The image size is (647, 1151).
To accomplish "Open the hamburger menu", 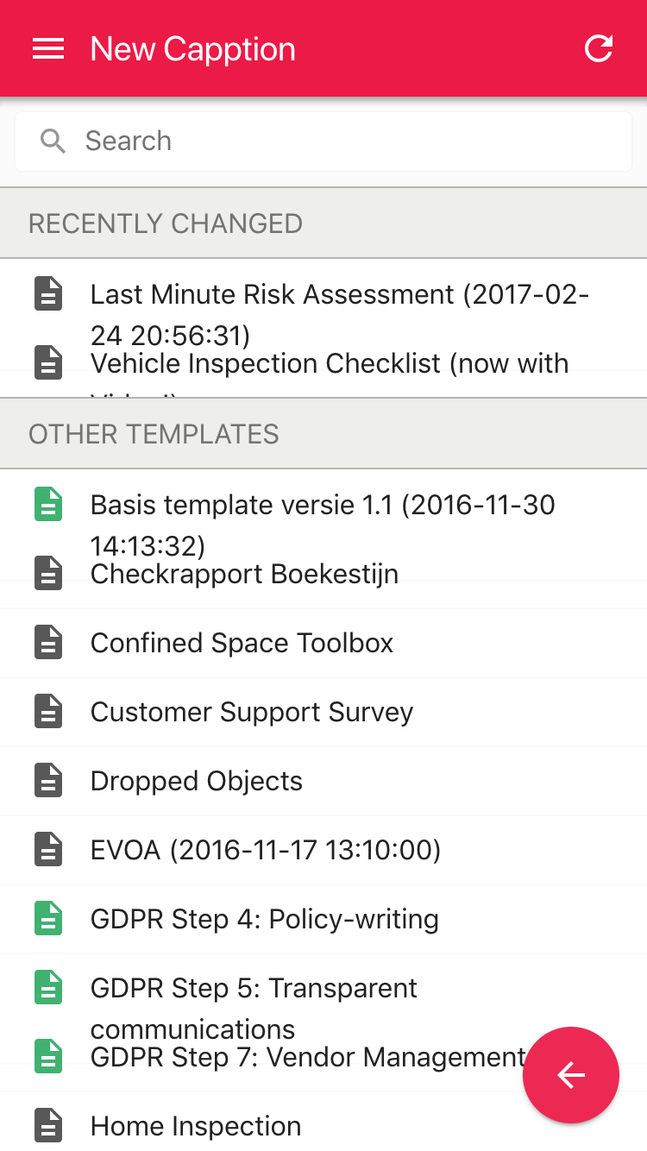I will pos(48,49).
